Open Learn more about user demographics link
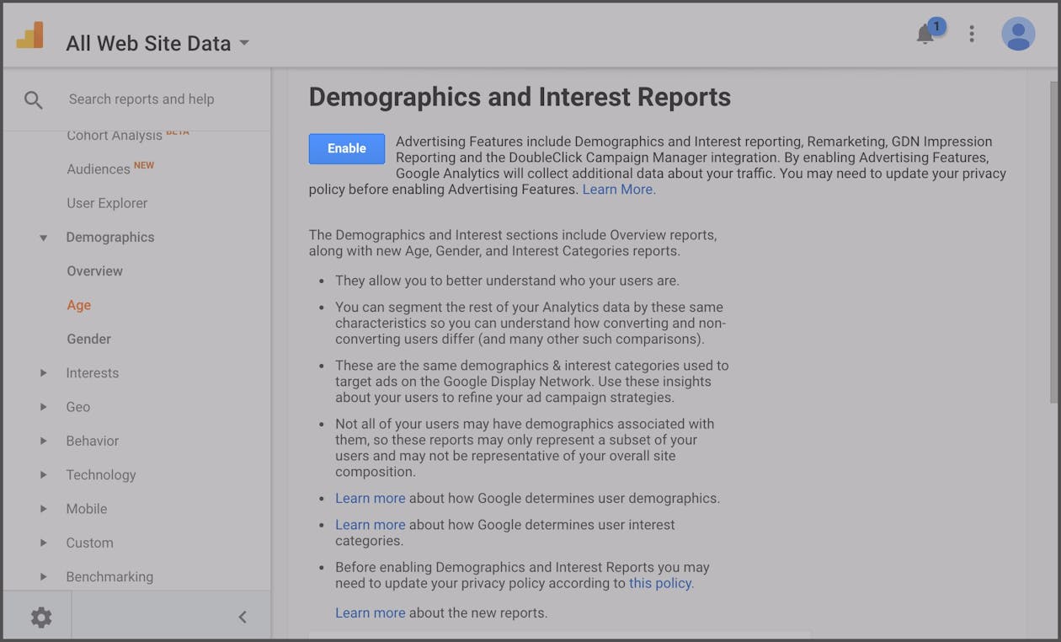Image resolution: width=1061 pixels, height=642 pixels. [x=371, y=498]
